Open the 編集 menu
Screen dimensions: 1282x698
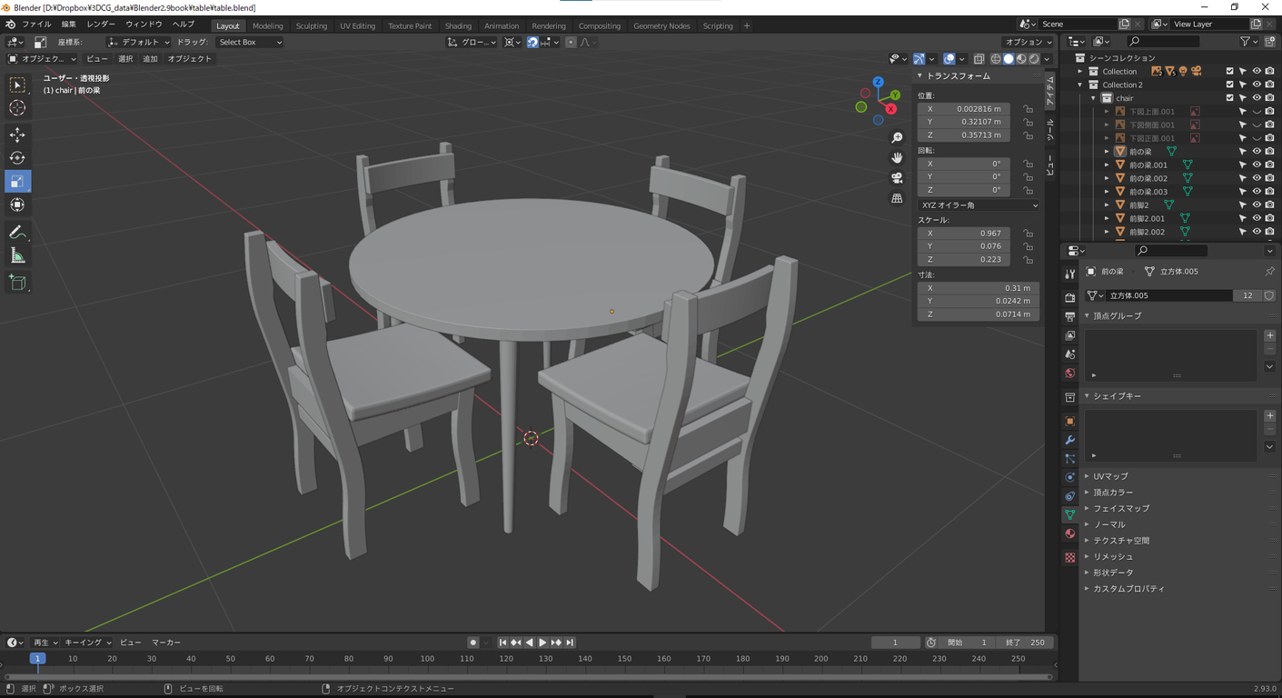[x=69, y=25]
